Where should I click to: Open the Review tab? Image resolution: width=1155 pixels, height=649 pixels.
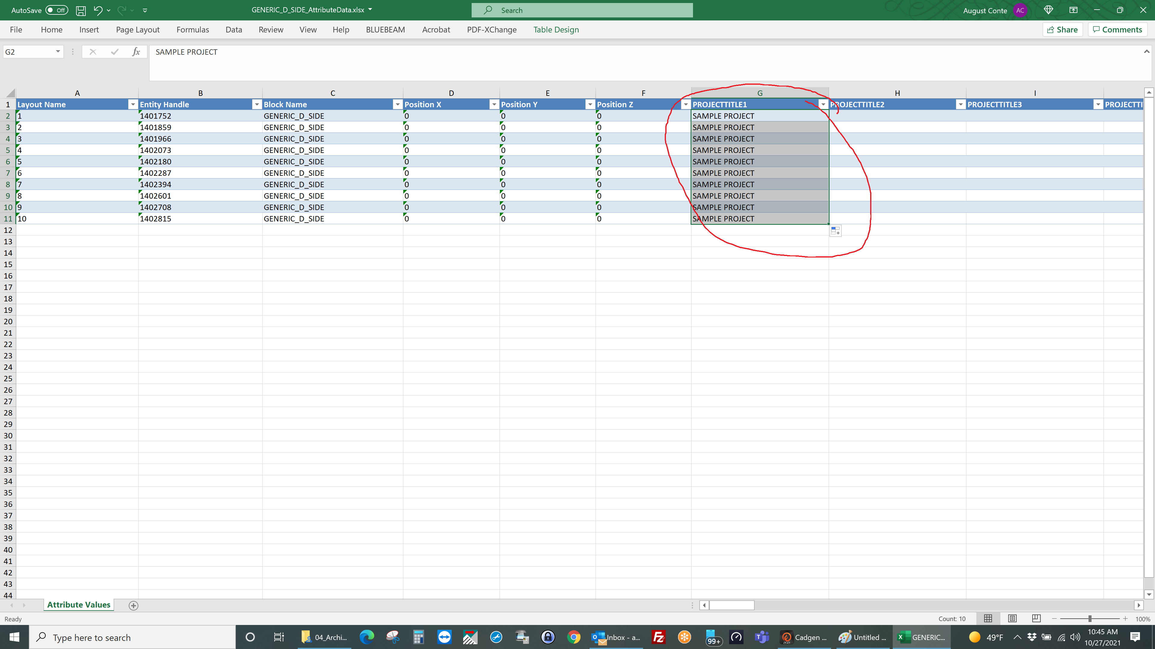271,29
